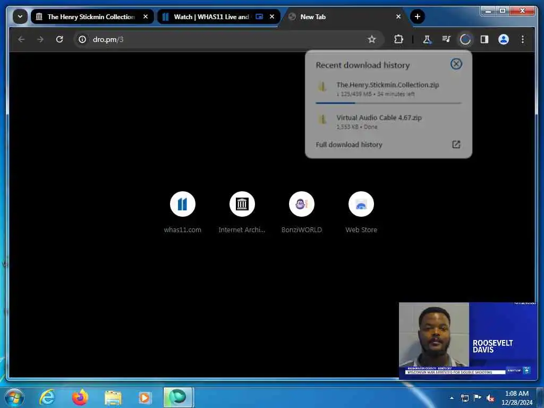Maximize the browser window
The width and height of the screenshot is (544, 408).
click(503, 11)
